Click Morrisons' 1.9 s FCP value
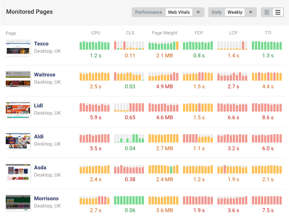Screen dimensions: 289x219 [199, 210]
